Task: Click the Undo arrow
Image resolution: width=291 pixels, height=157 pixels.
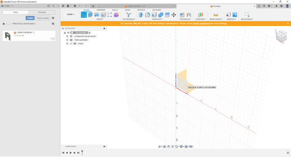Action: point(80,6)
